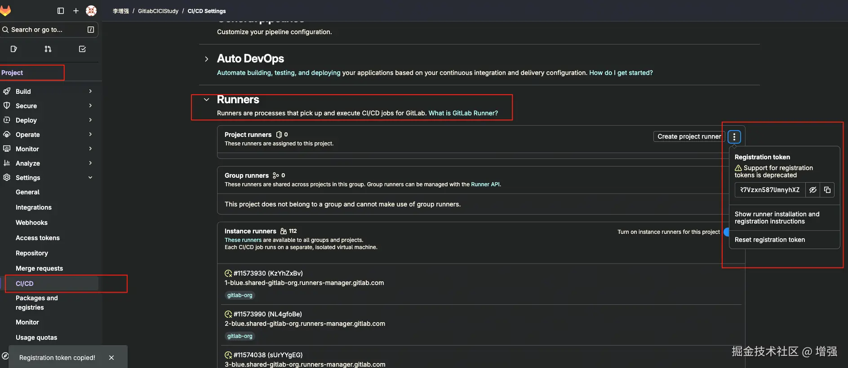848x368 pixels.
Task: Open the Runner API link
Action: [x=485, y=184]
